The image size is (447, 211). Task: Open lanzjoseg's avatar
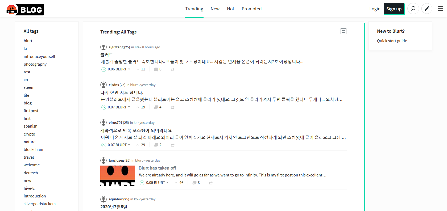104,160
